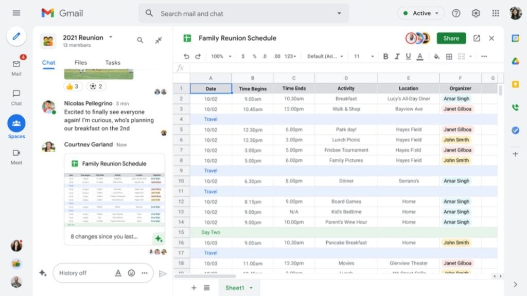Apply underline formatting
The width and height of the screenshot is (527, 296).
[408, 57]
